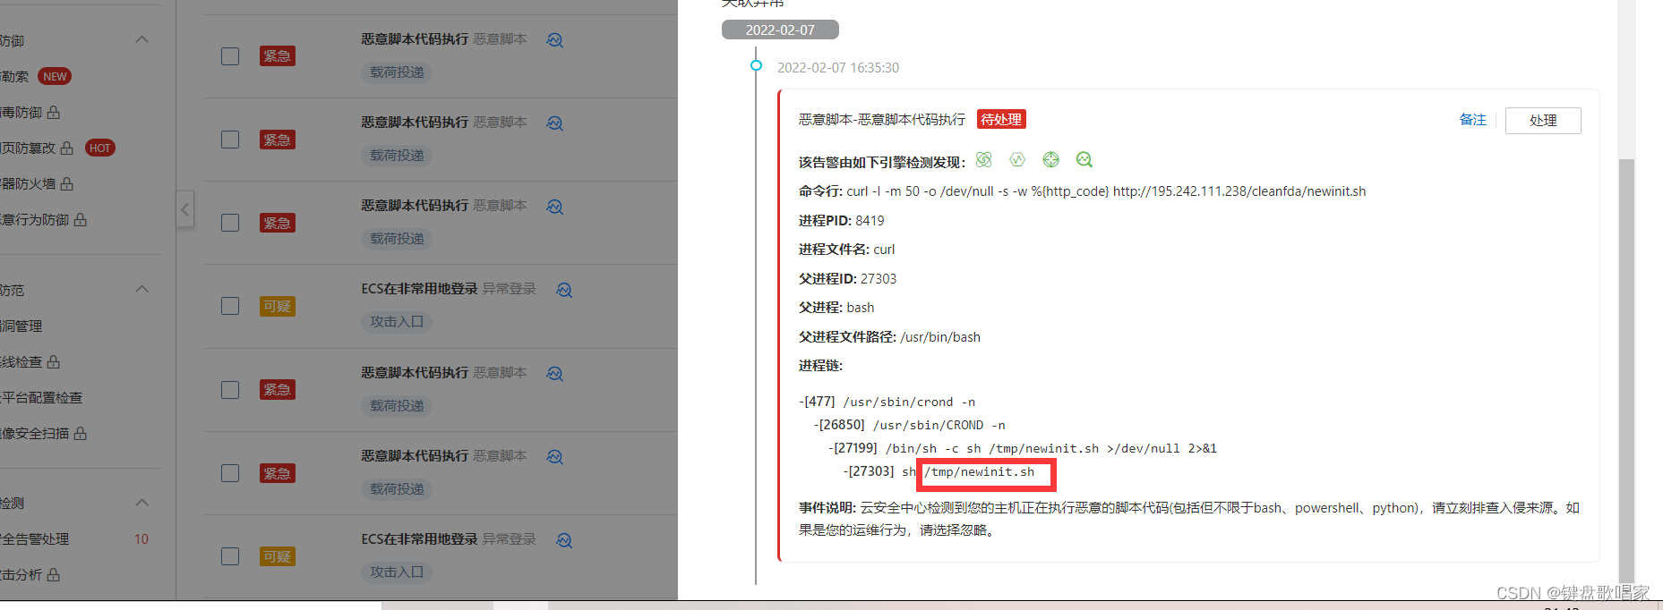Tick checkbox of the second 恶意脚本代码执行 alert
1663x610 pixels.
230,140
